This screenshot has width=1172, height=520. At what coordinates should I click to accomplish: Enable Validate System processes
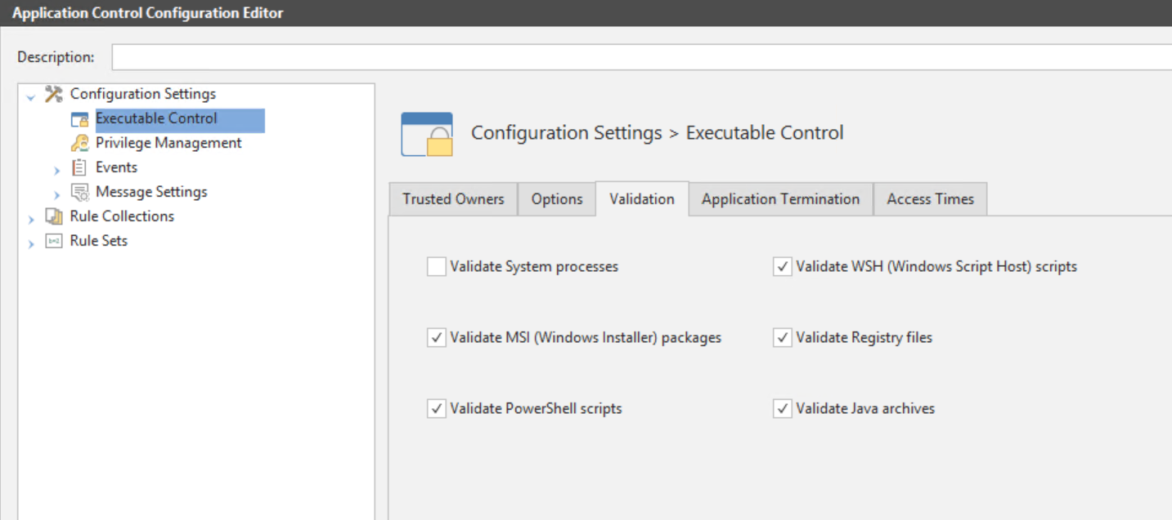[436, 266]
